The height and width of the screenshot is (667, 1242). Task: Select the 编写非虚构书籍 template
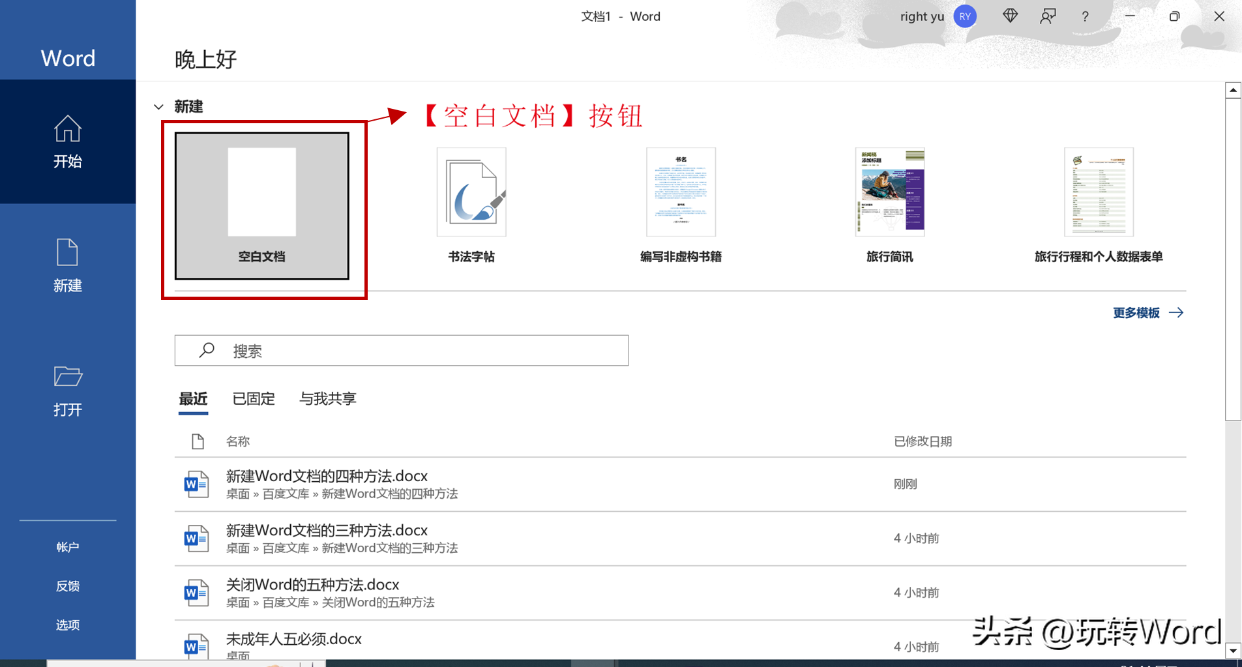tap(681, 206)
